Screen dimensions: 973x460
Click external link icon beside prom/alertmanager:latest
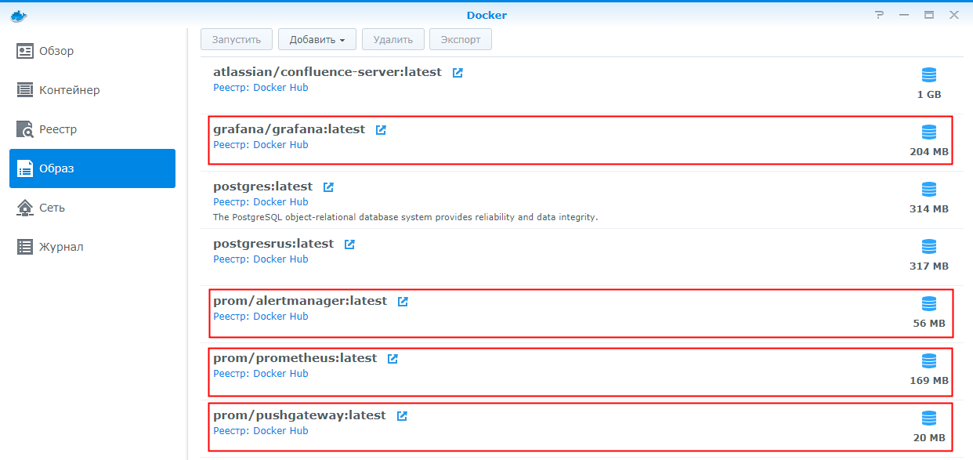pyautogui.click(x=403, y=302)
